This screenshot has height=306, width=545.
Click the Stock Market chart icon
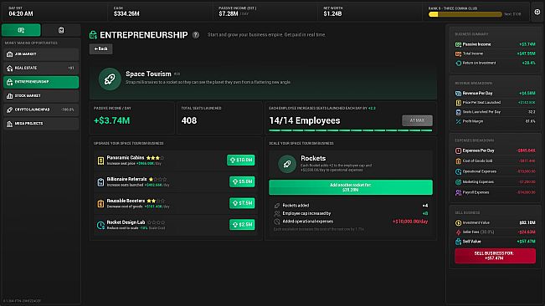10,96
